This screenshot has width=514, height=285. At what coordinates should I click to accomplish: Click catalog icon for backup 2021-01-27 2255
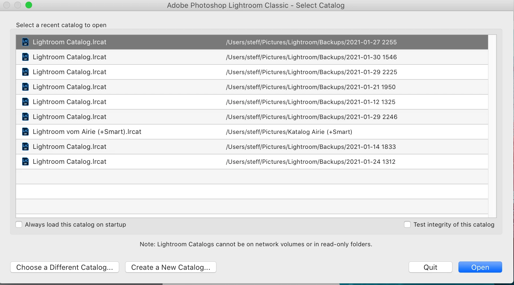coord(25,42)
